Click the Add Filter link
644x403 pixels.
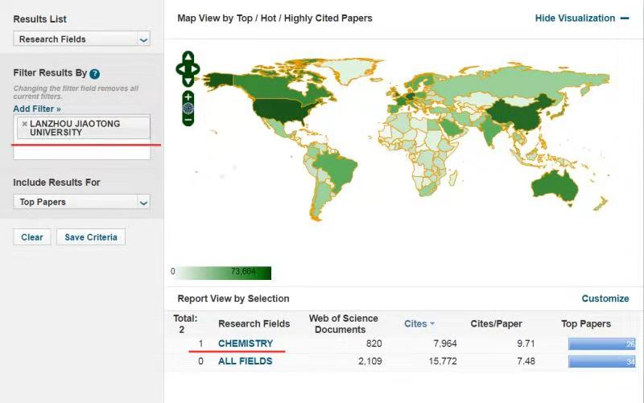pyautogui.click(x=37, y=109)
